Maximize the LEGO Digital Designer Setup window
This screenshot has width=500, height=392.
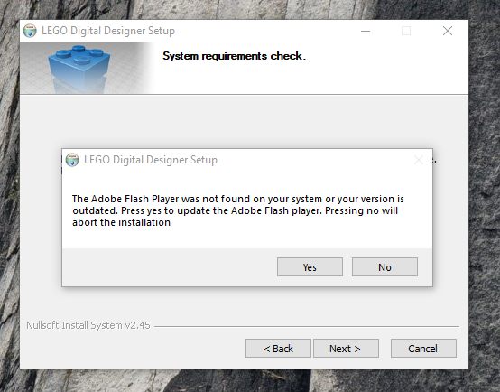pyautogui.click(x=406, y=31)
